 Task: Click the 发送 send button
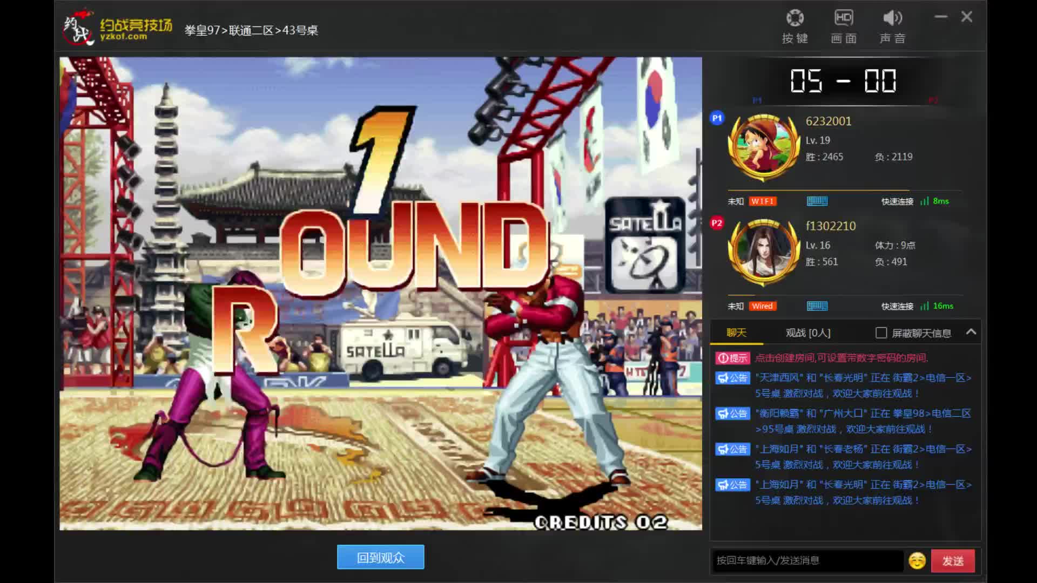coord(953,561)
